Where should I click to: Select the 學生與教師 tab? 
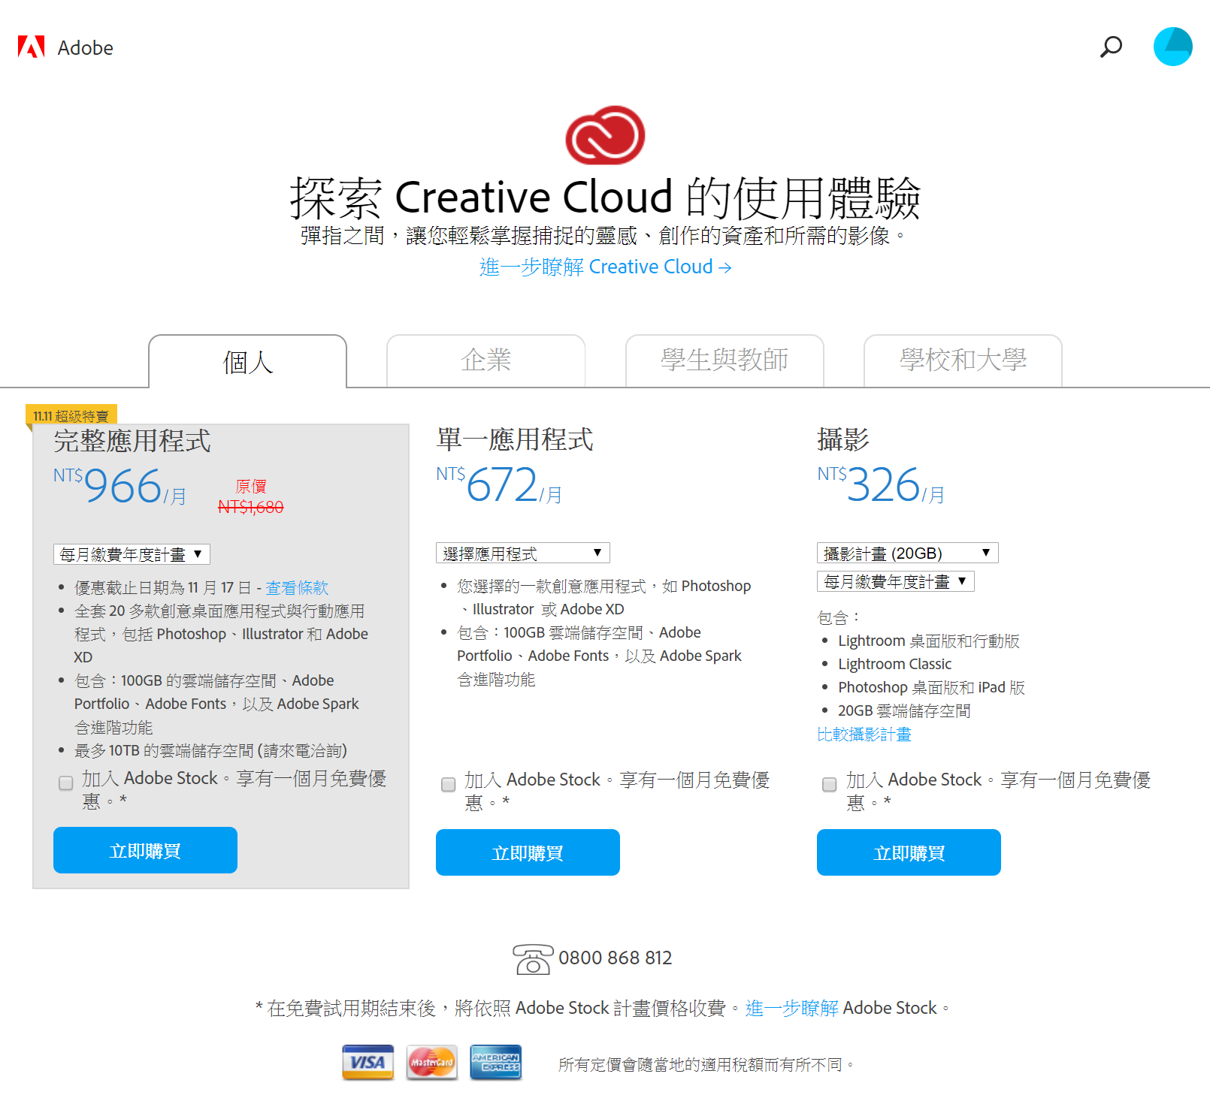724,361
